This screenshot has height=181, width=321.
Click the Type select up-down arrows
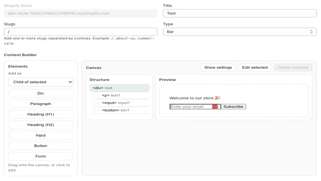point(311,32)
